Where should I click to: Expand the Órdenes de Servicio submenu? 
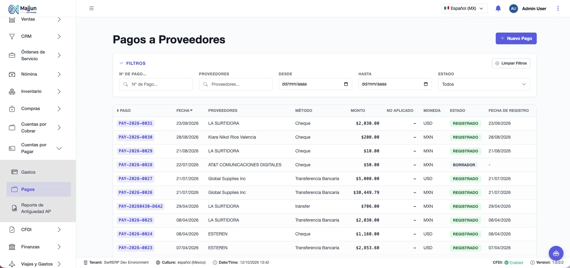coord(59,55)
